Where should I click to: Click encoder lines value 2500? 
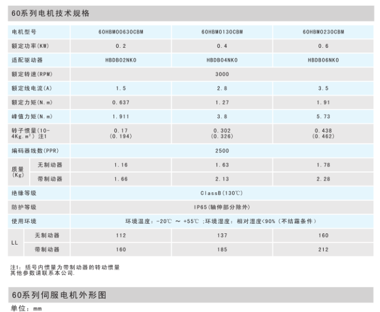[222, 151]
